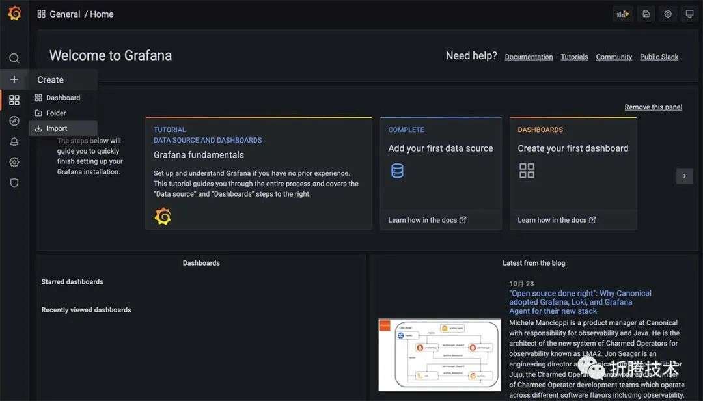This screenshot has width=703, height=401.
Task: Click the Grafana logo in tutorial card
Action: click(163, 216)
